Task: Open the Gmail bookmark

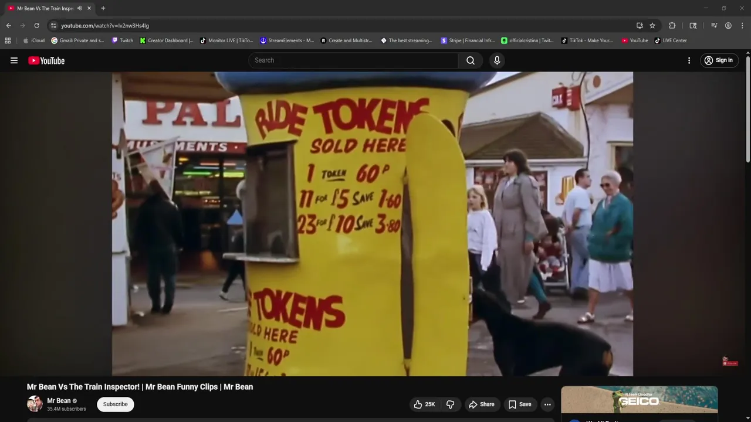Action: tap(77, 40)
